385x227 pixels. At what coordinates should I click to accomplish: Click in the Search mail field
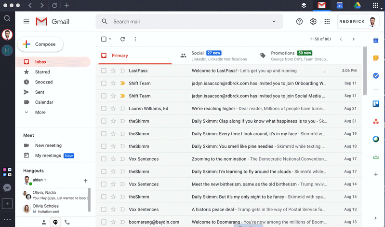[x=188, y=22]
